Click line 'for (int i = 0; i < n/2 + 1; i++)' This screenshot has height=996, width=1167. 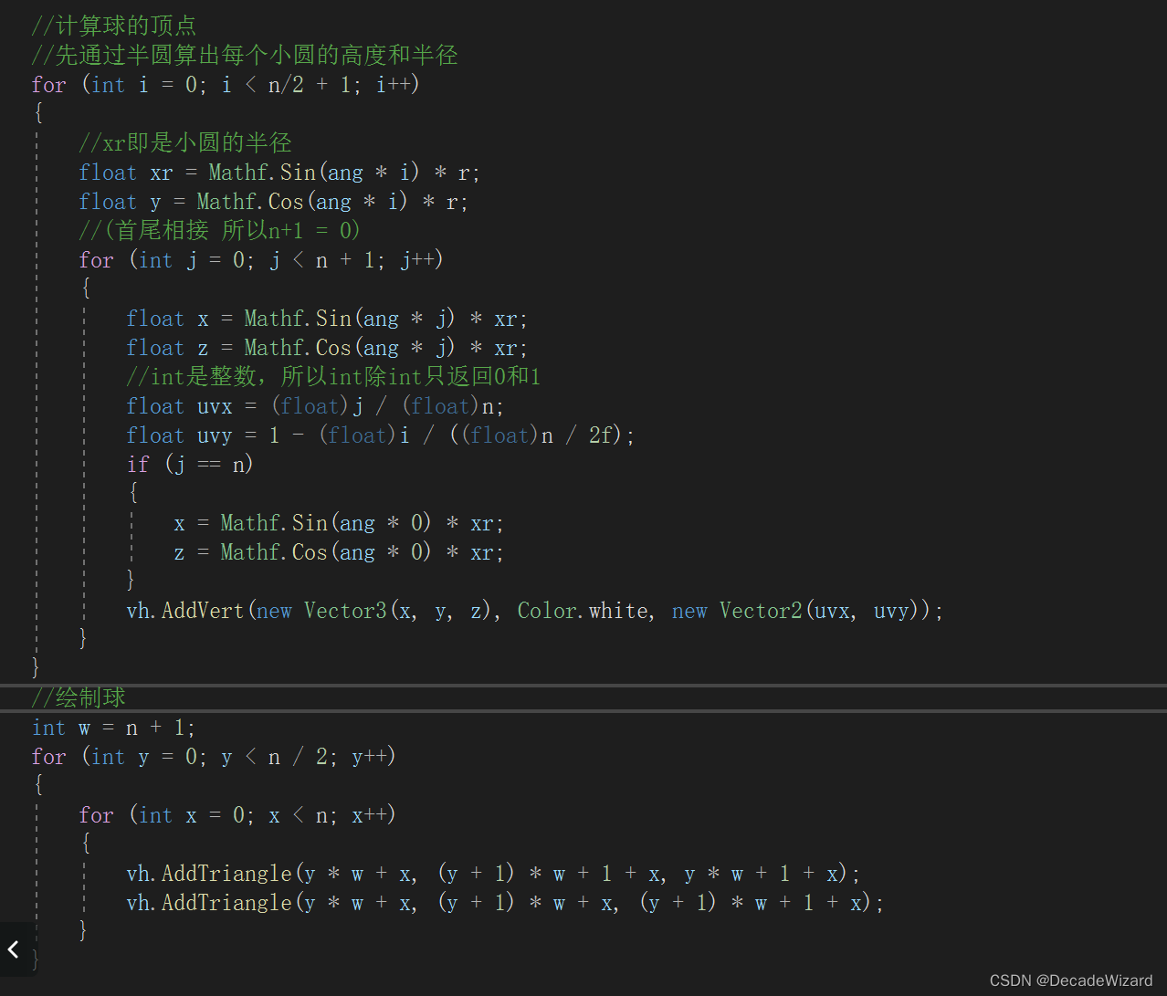[x=226, y=85]
